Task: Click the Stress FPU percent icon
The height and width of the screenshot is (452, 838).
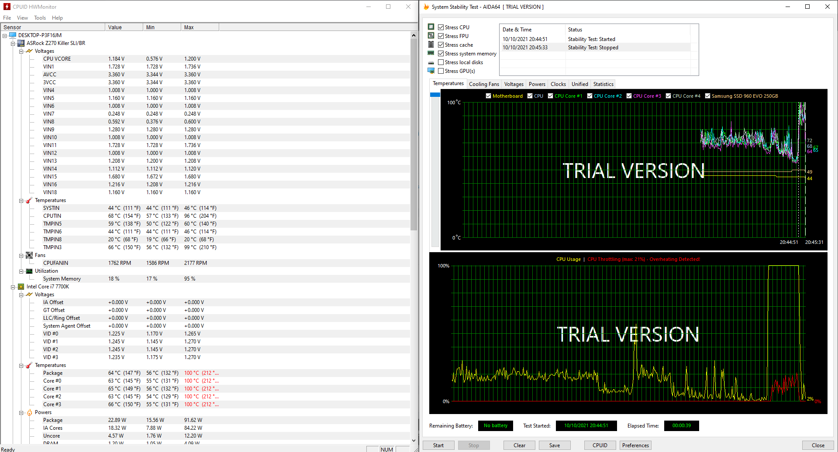Action: 431,35
